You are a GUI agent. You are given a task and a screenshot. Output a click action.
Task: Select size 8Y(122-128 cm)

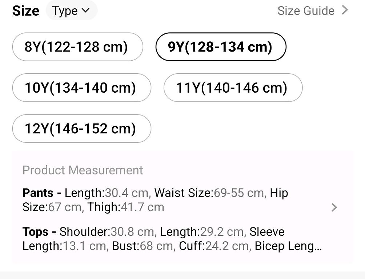(x=77, y=47)
